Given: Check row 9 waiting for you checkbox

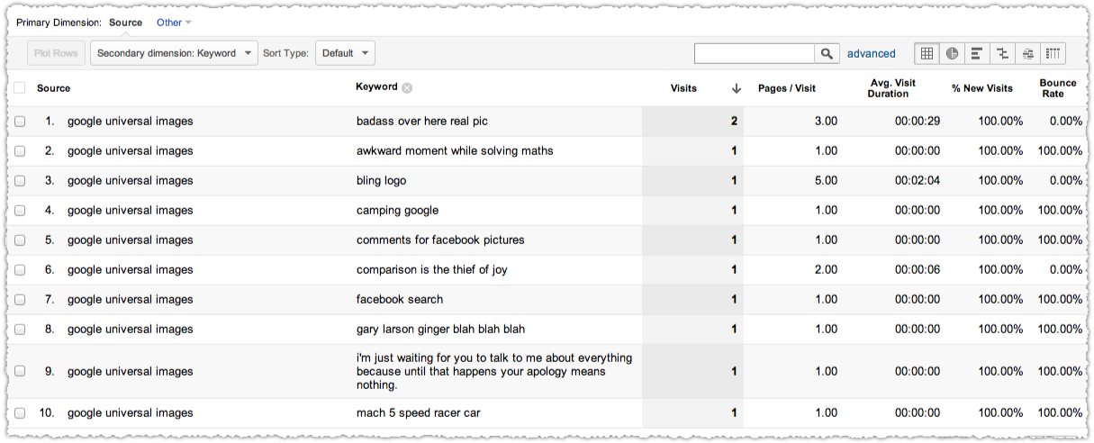Looking at the screenshot, I should click(x=20, y=371).
